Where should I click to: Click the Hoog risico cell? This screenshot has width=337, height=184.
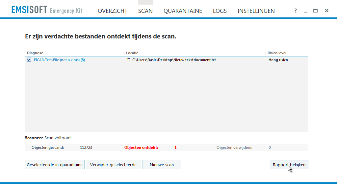tap(278, 60)
